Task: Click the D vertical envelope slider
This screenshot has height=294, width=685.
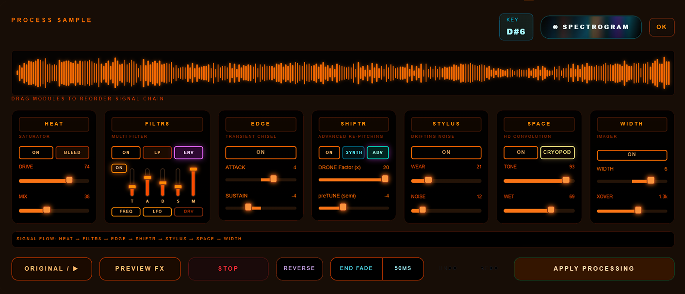Action: pos(163,182)
